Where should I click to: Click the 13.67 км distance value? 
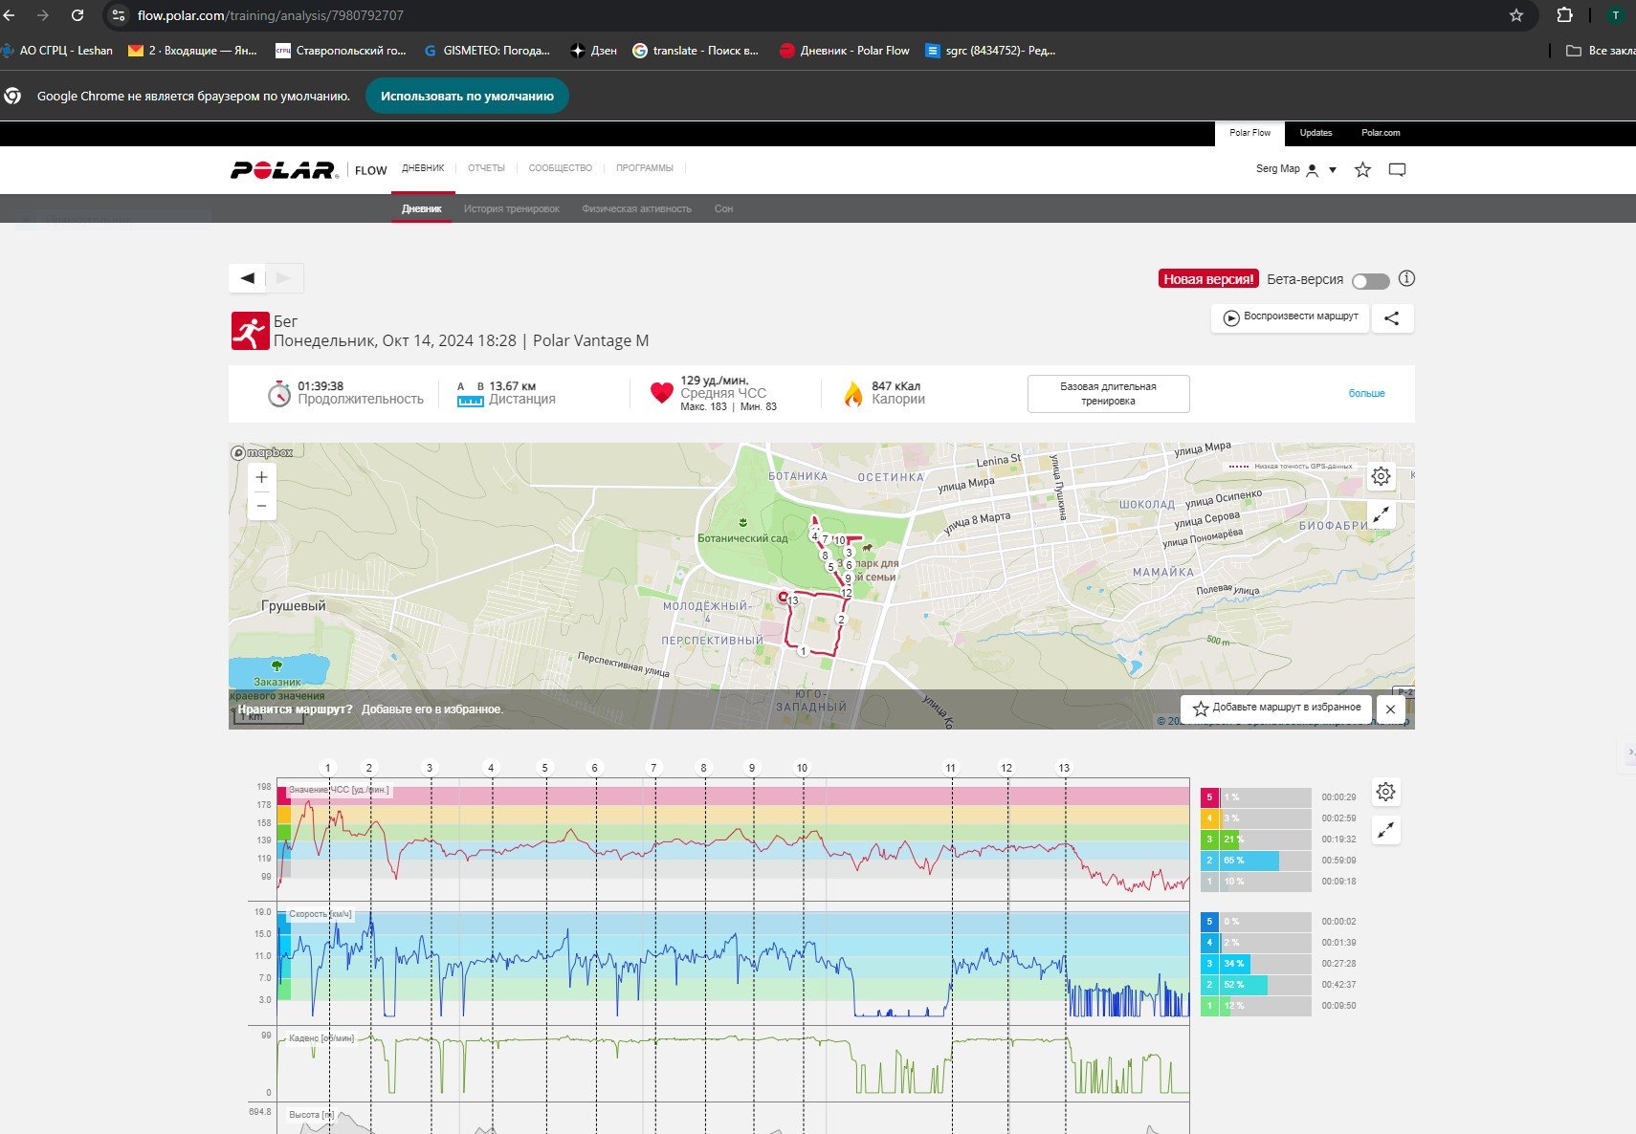click(x=513, y=386)
